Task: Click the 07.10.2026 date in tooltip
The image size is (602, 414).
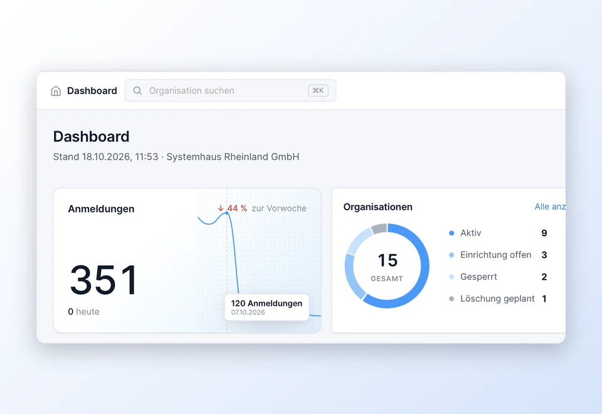Action: (248, 312)
